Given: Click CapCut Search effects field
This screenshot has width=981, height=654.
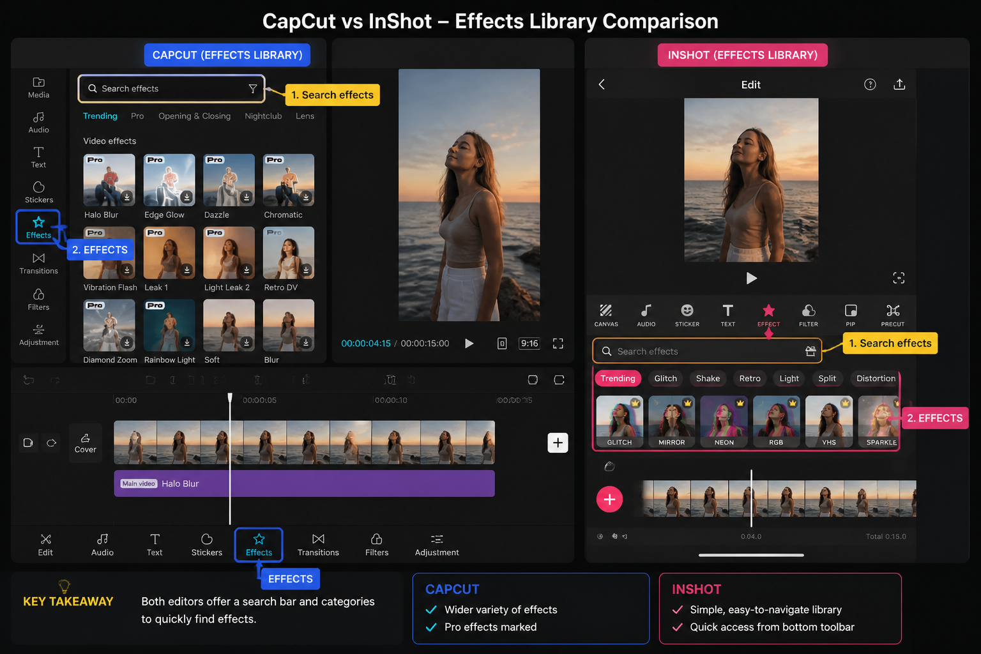Looking at the screenshot, I should point(171,89).
